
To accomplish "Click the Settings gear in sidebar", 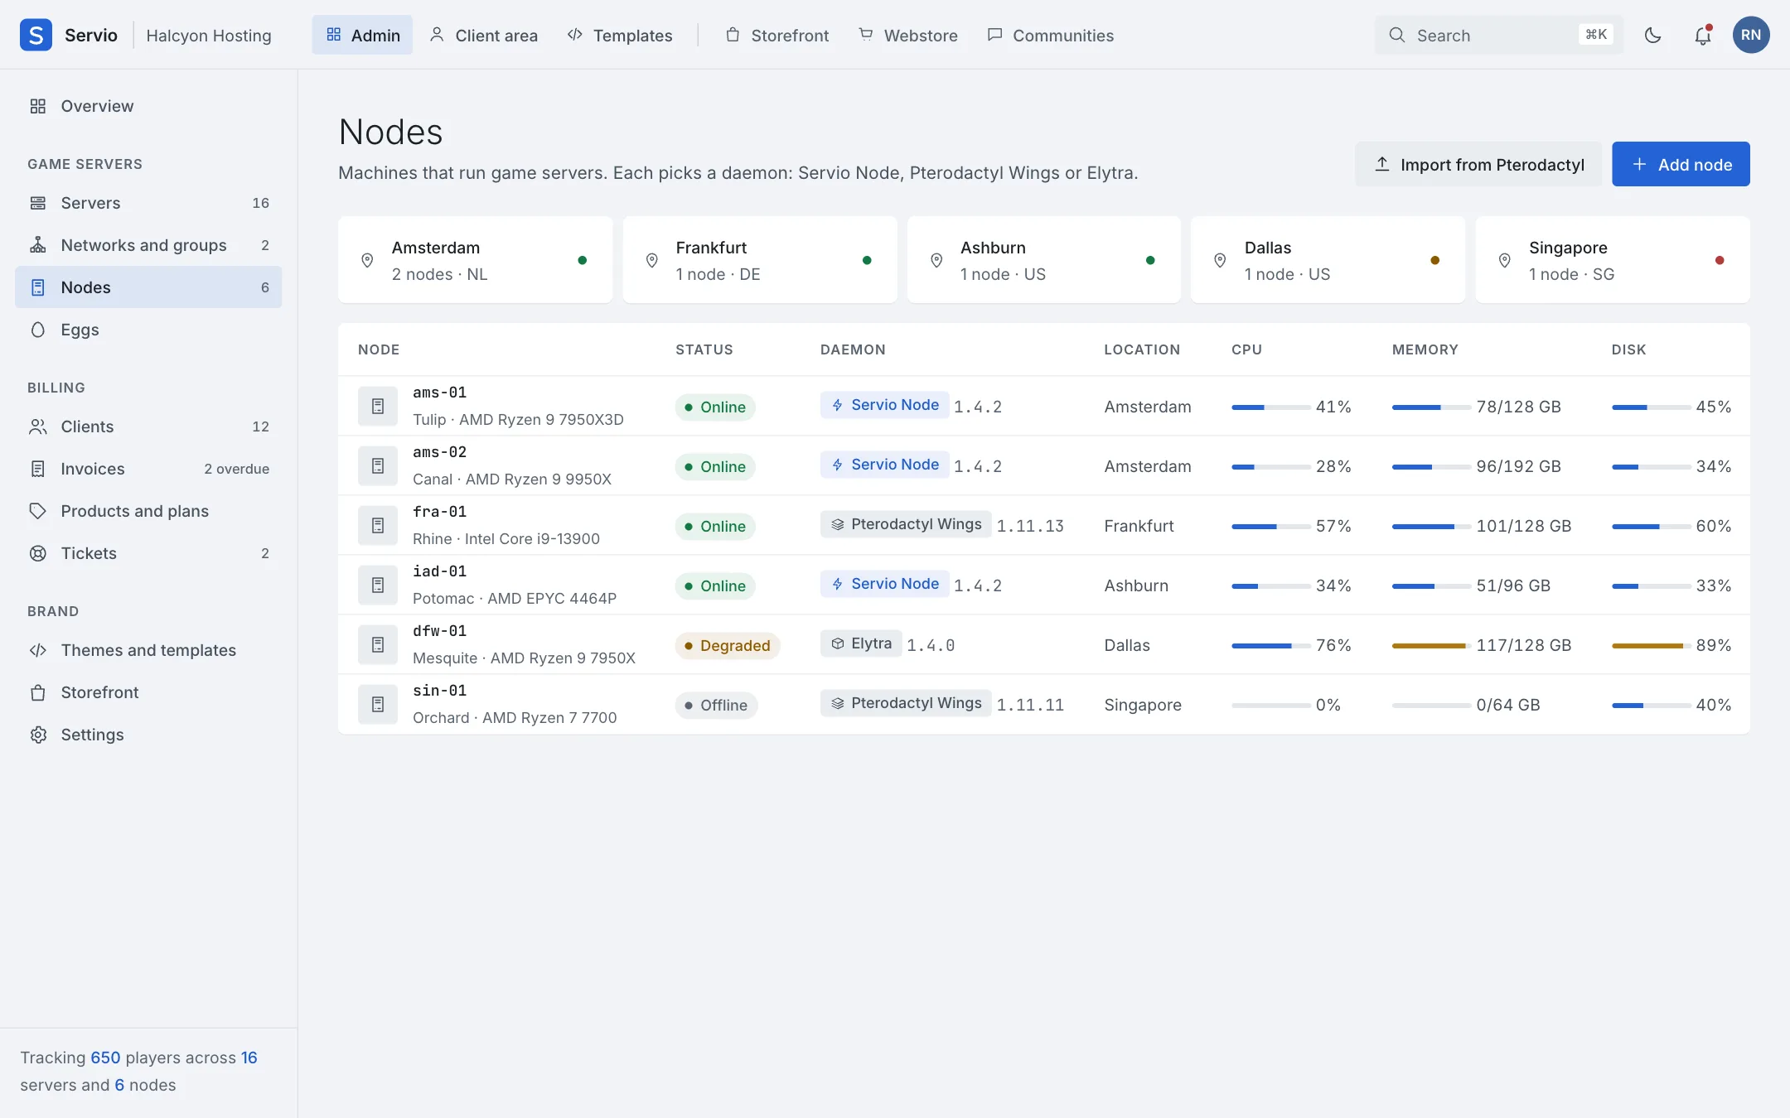I will [38, 735].
